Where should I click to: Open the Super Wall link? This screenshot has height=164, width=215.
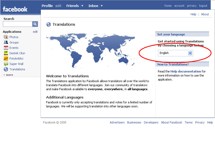(16, 64)
